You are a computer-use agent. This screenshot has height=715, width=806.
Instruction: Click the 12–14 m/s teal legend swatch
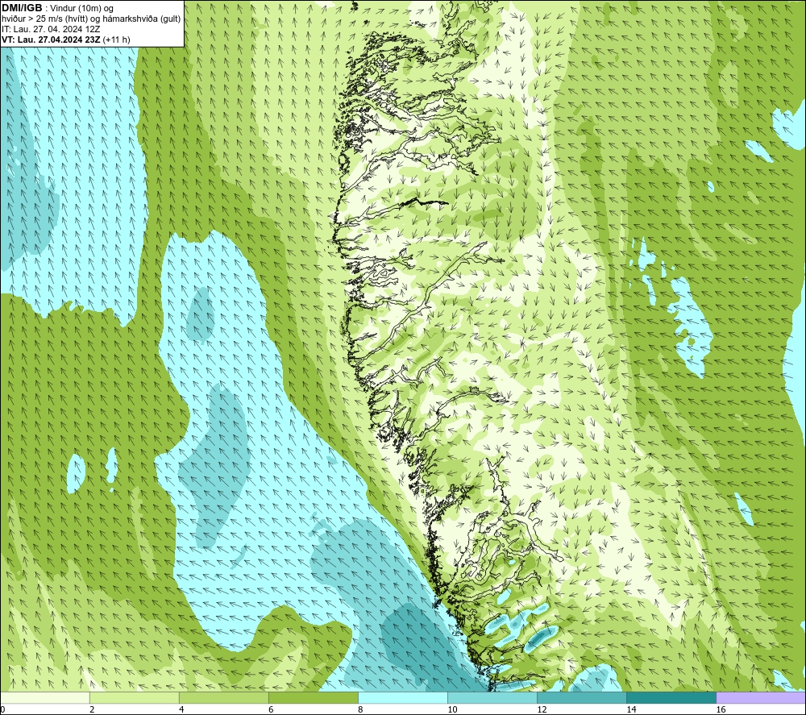click(582, 697)
